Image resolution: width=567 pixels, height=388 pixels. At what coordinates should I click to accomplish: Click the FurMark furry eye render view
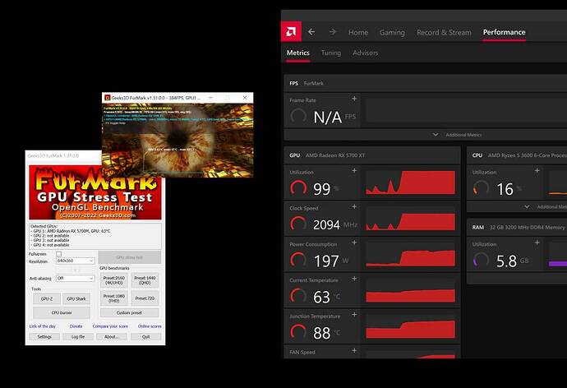177,141
